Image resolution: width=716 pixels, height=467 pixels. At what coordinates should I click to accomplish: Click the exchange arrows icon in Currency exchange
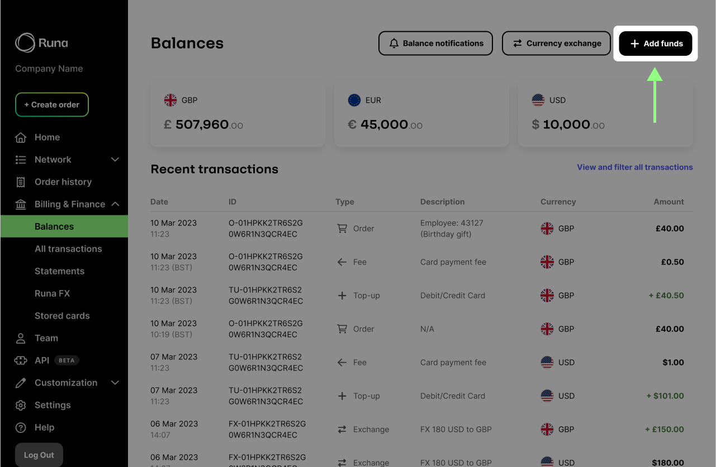[518, 44]
